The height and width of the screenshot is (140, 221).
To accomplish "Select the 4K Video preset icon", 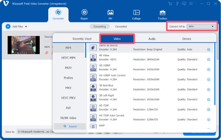I will 93,58.
